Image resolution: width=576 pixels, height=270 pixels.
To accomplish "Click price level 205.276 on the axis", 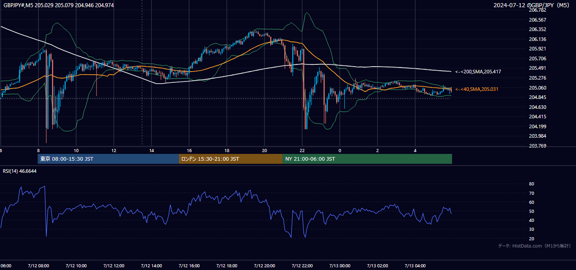I will point(537,78).
